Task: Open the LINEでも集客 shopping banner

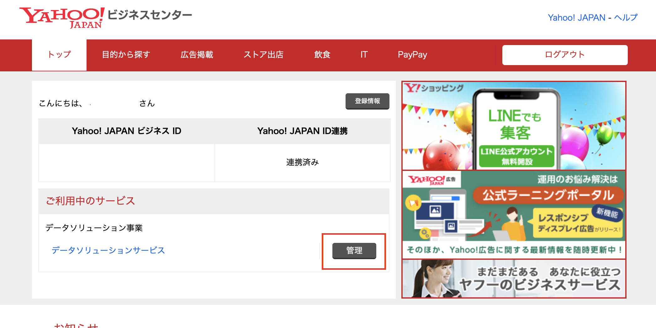Action: pyautogui.click(x=514, y=126)
